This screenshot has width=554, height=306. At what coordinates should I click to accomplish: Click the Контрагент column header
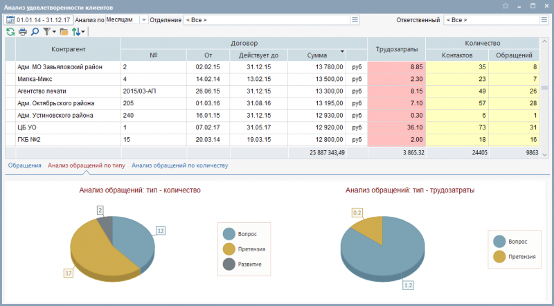tap(68, 49)
